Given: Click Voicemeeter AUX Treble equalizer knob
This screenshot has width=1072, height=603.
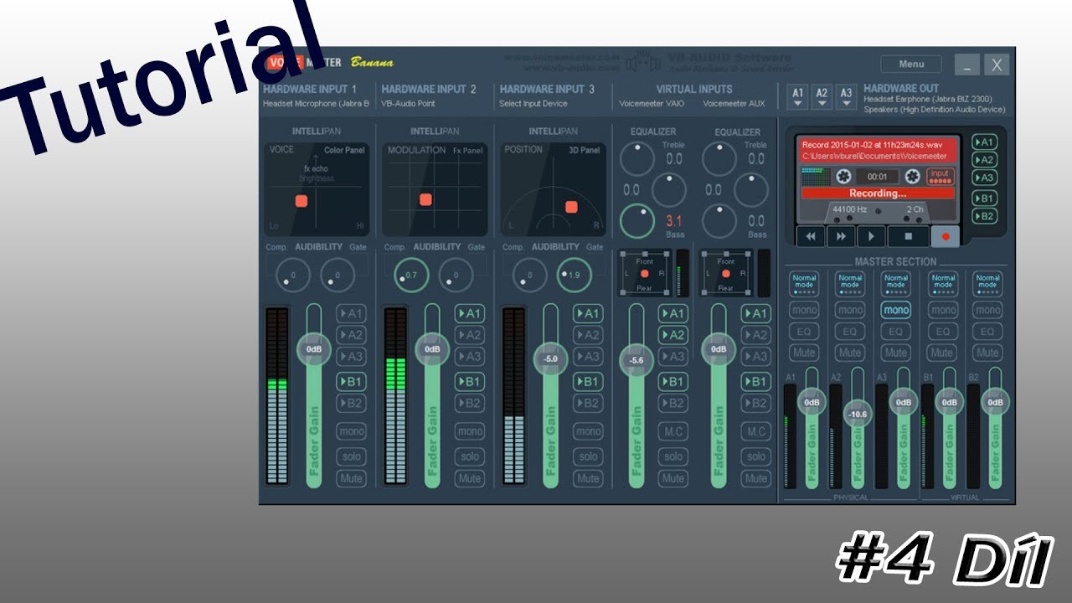Looking at the screenshot, I should tap(719, 158).
